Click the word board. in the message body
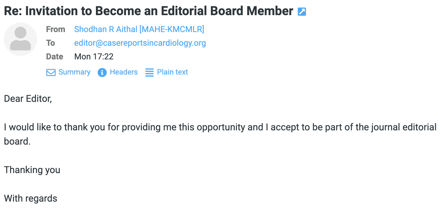The height and width of the screenshot is (212, 442). tap(17, 141)
